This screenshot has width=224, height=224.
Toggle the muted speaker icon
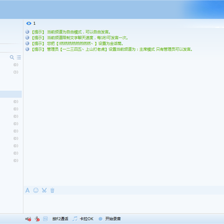(x=28, y=219)
